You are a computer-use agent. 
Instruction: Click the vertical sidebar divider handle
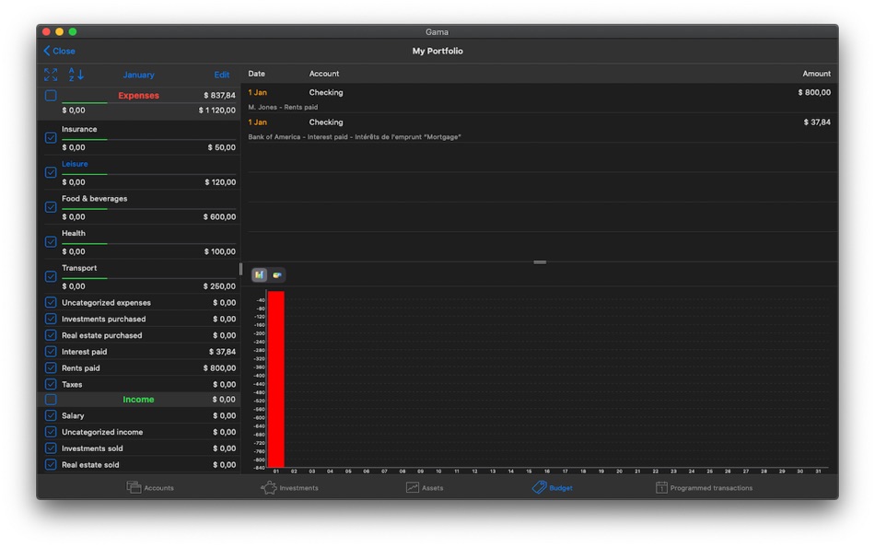(240, 269)
